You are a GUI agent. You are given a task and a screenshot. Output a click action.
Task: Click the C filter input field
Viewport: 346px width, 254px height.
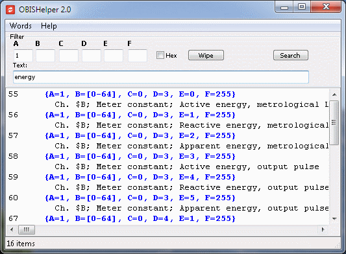[x=69, y=56]
